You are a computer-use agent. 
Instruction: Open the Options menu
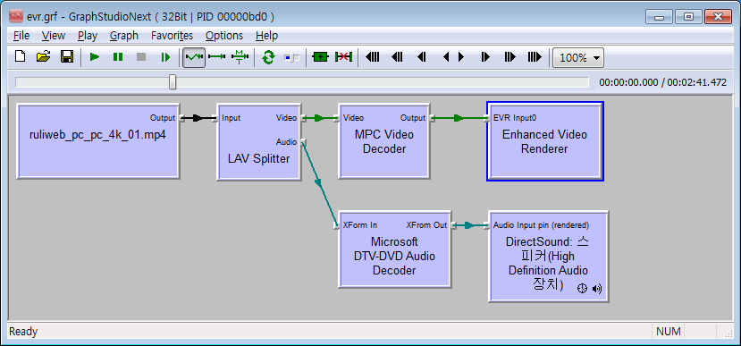click(224, 36)
